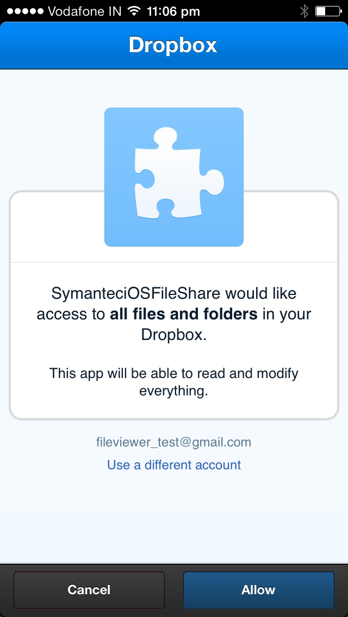Screen dimensions: 348x617
Task: Tap the blue square behind puzzle piece
Action: (x=174, y=177)
